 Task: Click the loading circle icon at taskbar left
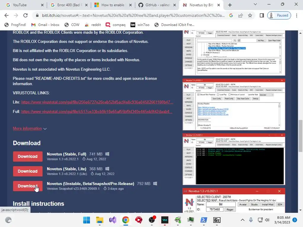8,220
